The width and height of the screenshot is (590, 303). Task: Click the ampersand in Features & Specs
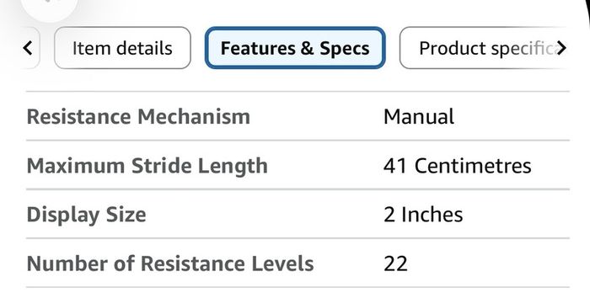click(x=307, y=49)
